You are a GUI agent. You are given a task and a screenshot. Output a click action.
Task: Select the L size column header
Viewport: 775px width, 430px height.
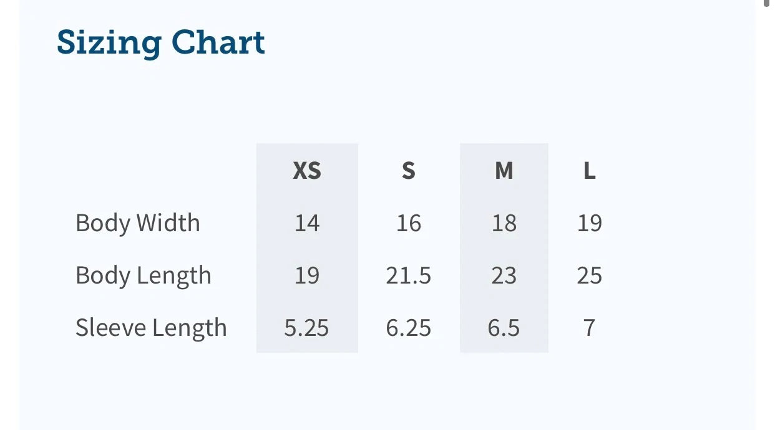[590, 170]
